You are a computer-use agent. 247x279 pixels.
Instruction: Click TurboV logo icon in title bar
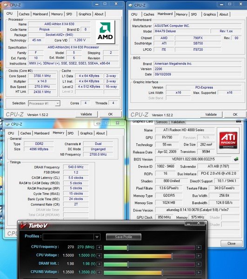pyautogui.click(x=23, y=226)
